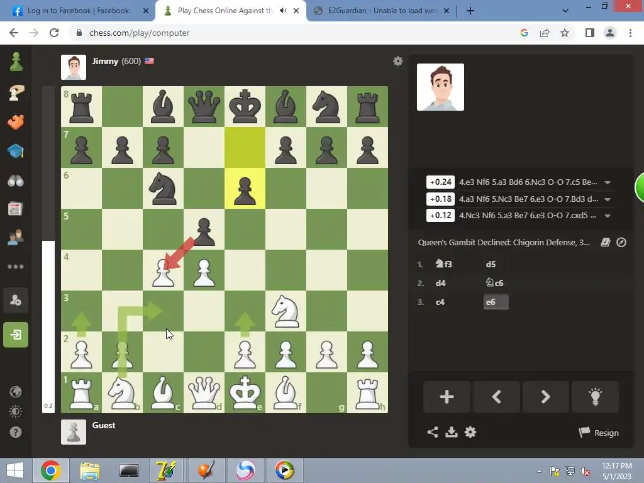Select move Nc6 in move list
644x483 pixels.
(494, 282)
